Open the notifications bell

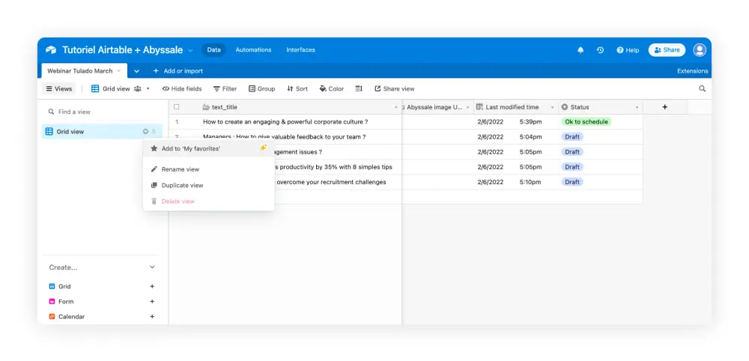pyautogui.click(x=580, y=49)
